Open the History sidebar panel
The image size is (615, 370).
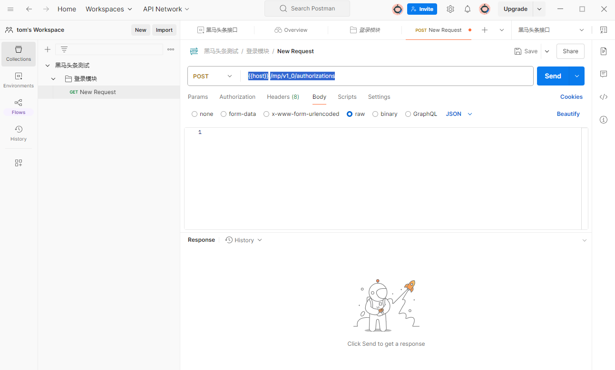(19, 133)
